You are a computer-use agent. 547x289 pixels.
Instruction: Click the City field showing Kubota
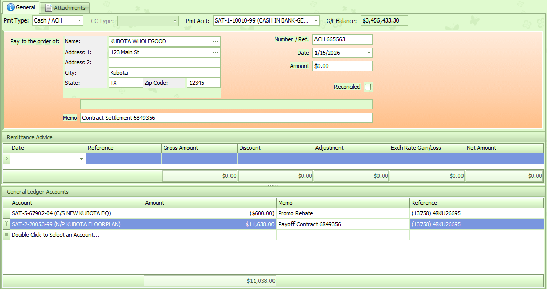164,73
